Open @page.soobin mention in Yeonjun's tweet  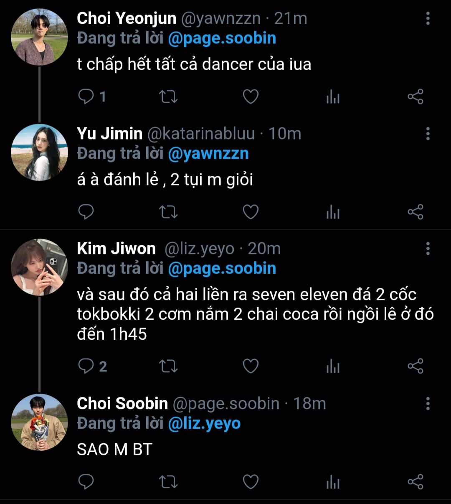click(222, 38)
